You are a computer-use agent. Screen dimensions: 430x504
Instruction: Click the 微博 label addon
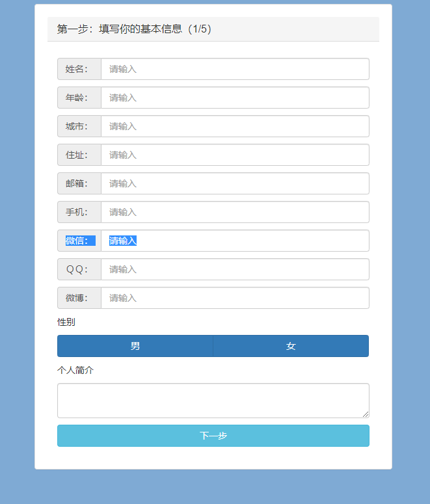(x=79, y=298)
